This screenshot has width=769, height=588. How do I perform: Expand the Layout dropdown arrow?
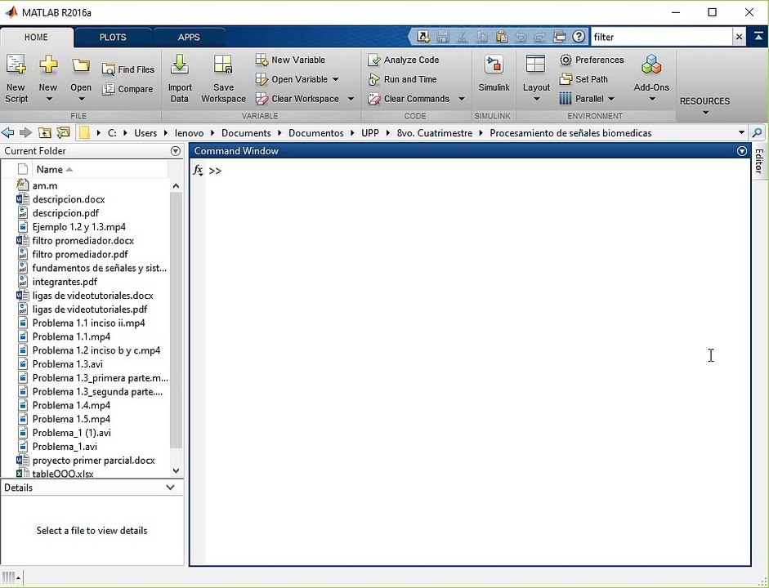tap(536, 99)
